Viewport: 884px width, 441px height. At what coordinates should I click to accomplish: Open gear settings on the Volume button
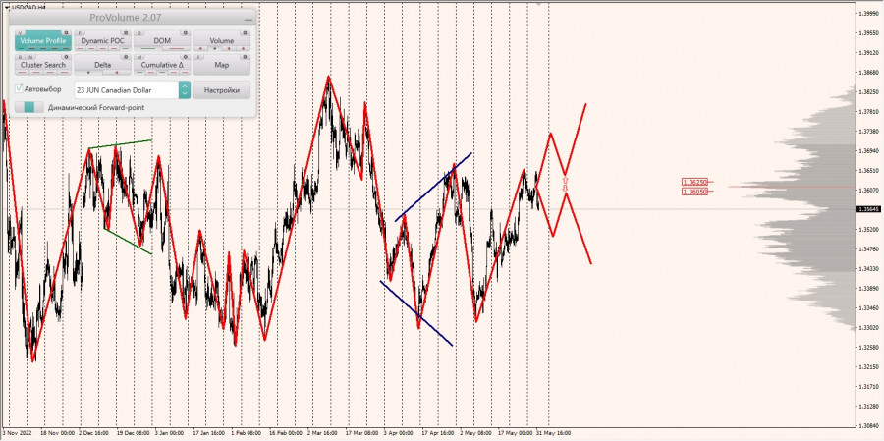[246, 33]
